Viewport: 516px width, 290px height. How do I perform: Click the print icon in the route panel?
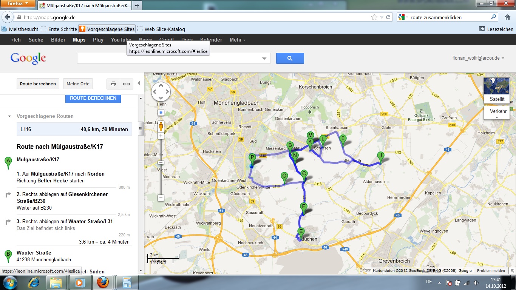(x=113, y=84)
